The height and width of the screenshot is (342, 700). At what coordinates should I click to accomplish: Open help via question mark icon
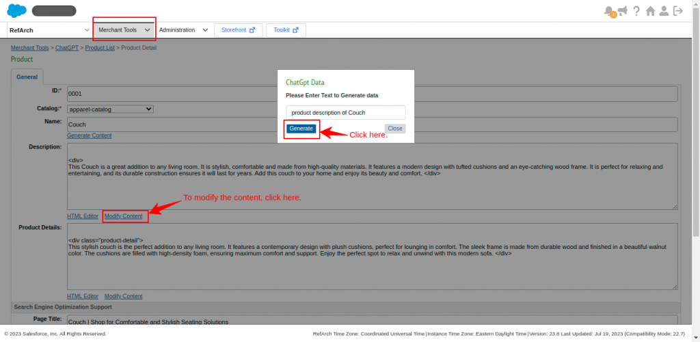click(x=636, y=11)
